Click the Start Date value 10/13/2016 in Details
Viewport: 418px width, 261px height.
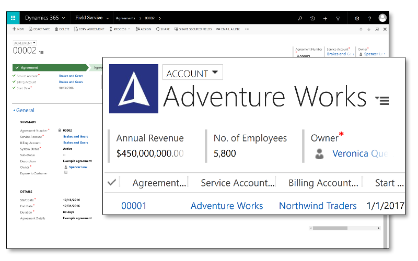point(72,200)
